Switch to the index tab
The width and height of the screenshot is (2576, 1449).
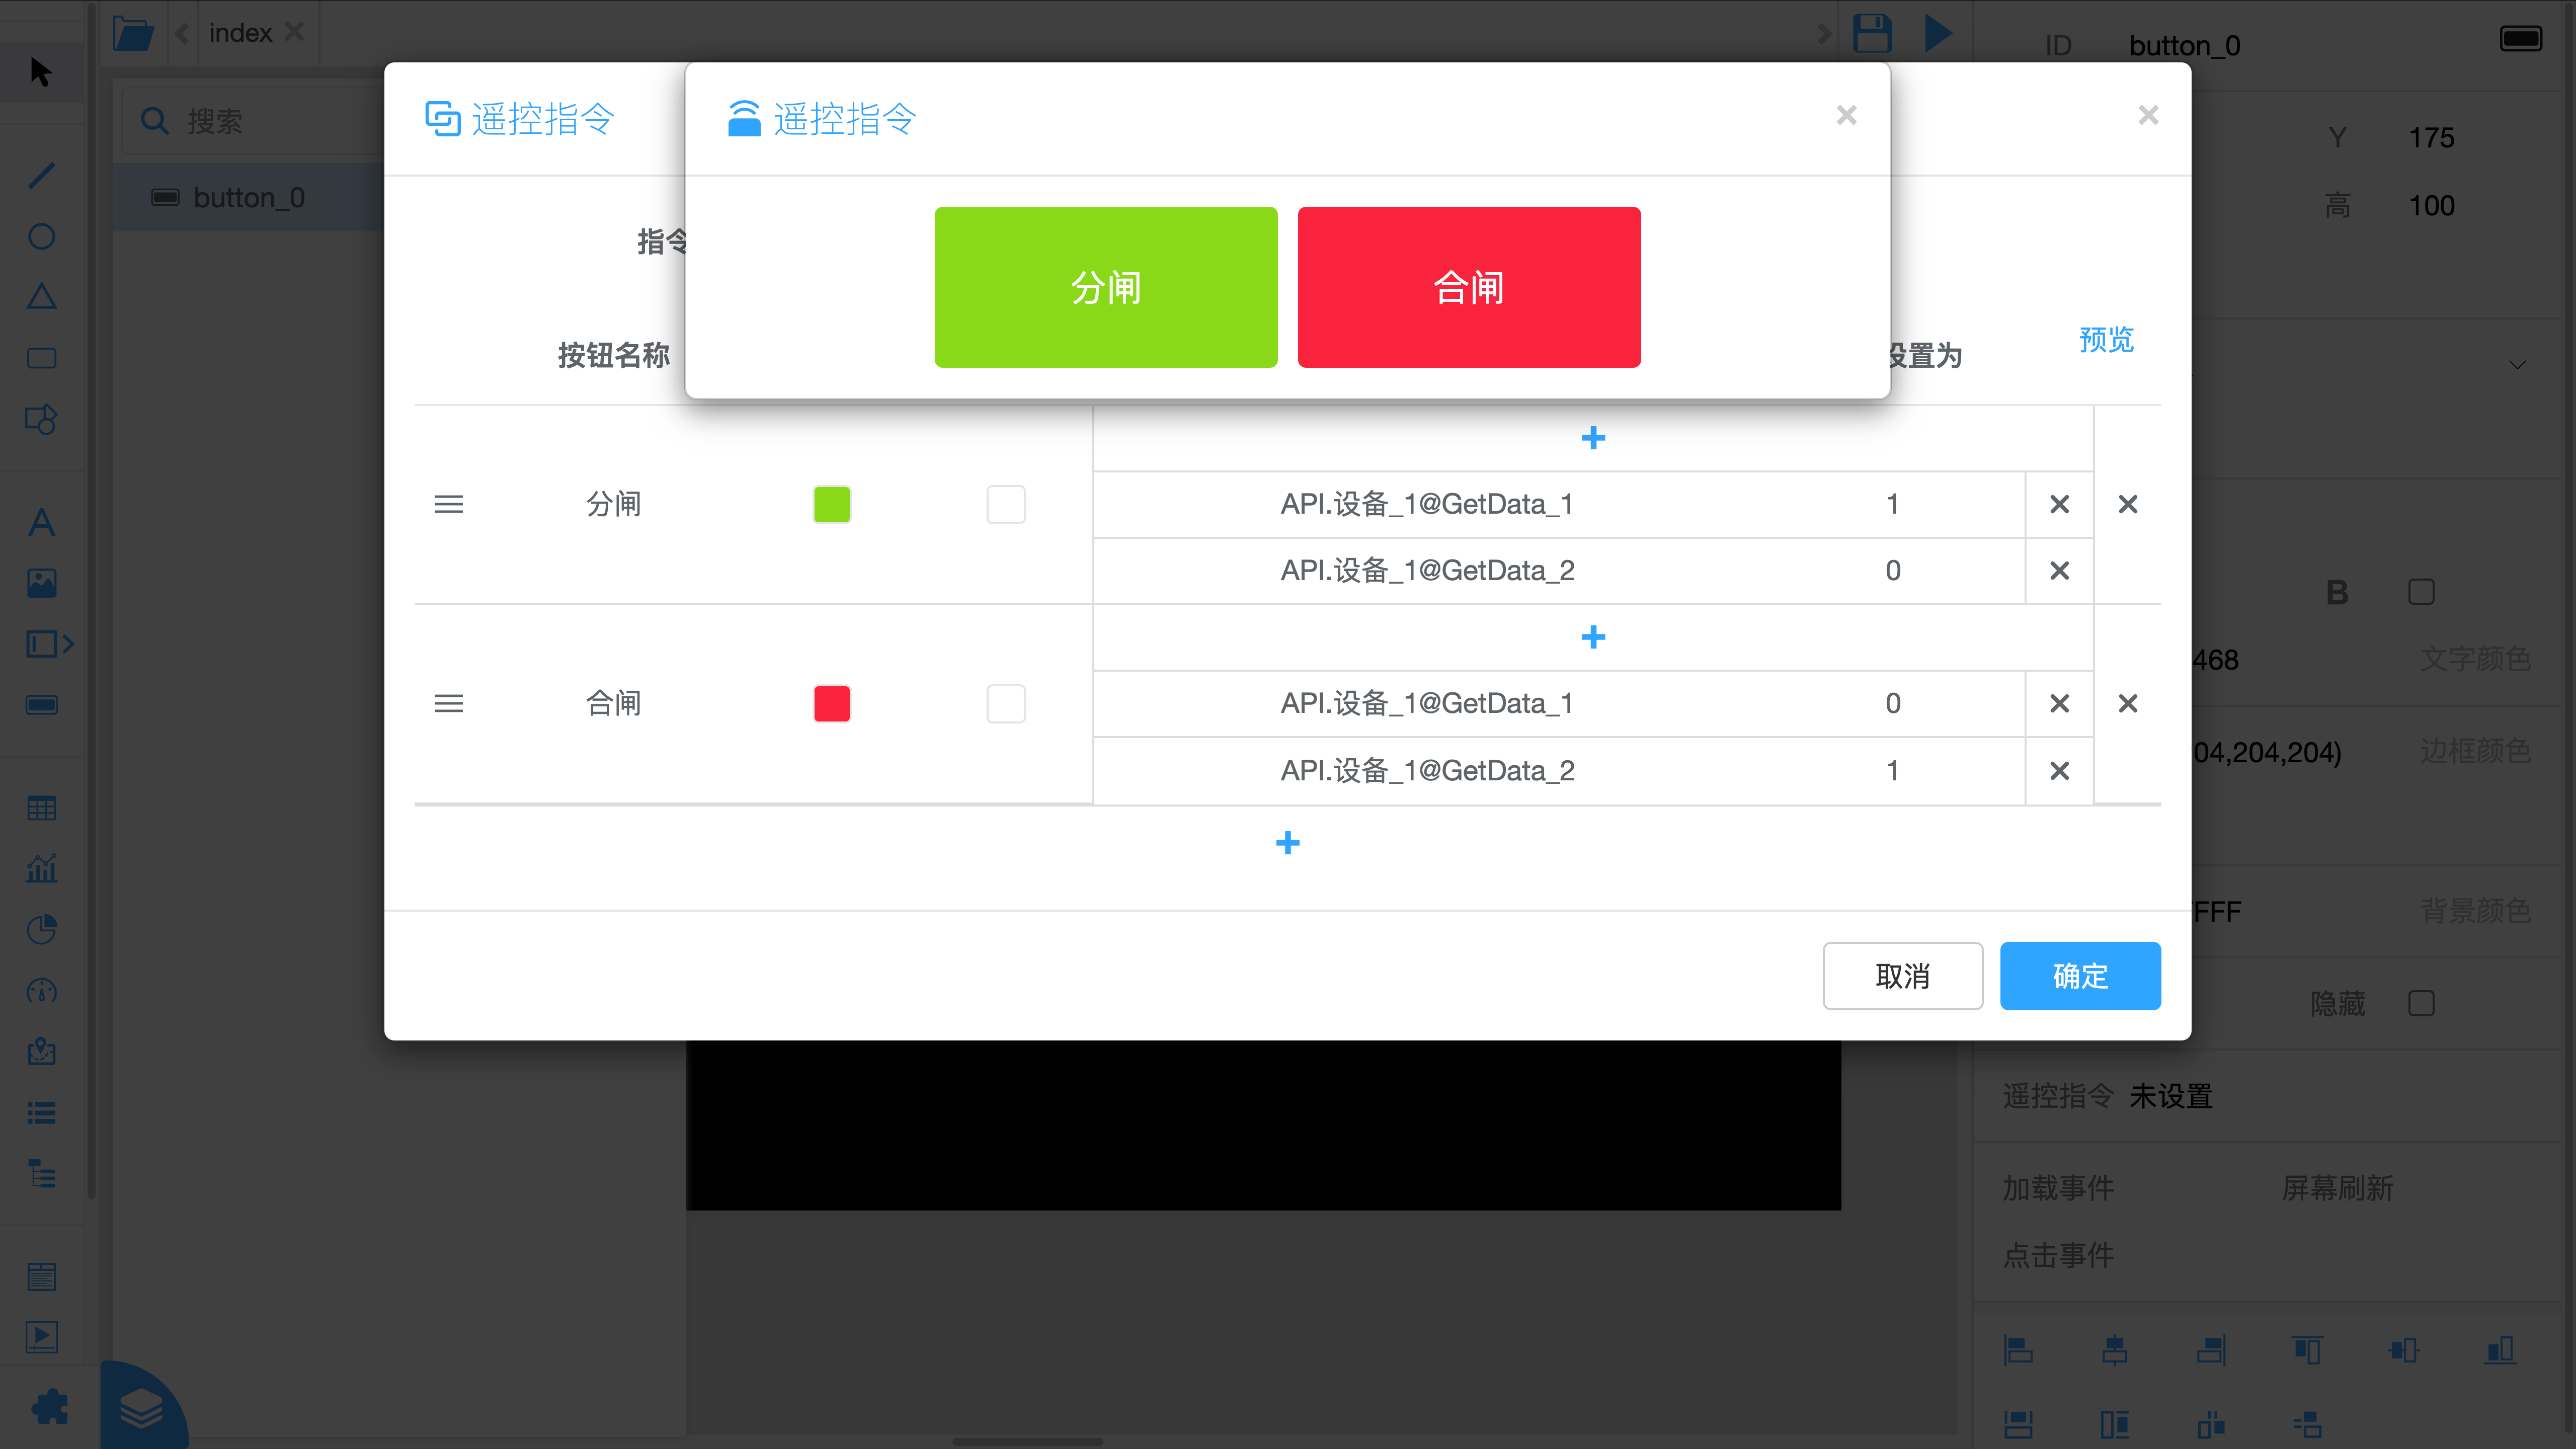click(x=240, y=33)
